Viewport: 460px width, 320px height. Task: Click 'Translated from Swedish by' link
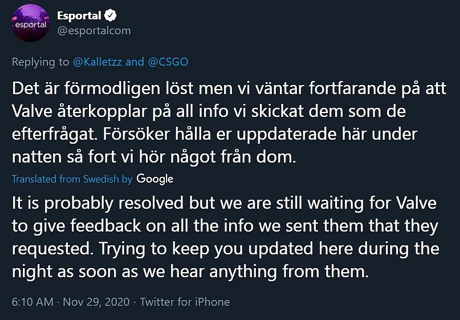pos(72,179)
